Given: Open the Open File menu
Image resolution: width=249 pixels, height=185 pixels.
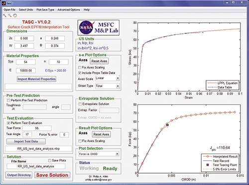Looking at the screenshot, I should tap(9, 10).
